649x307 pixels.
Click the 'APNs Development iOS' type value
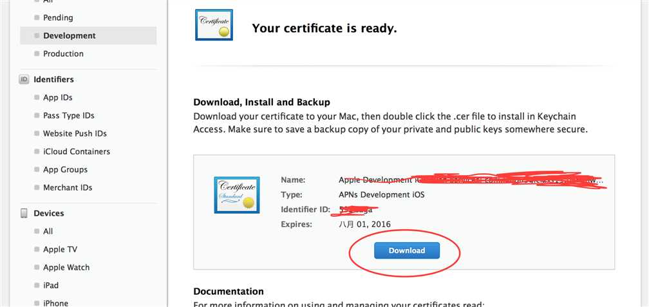coord(382,194)
